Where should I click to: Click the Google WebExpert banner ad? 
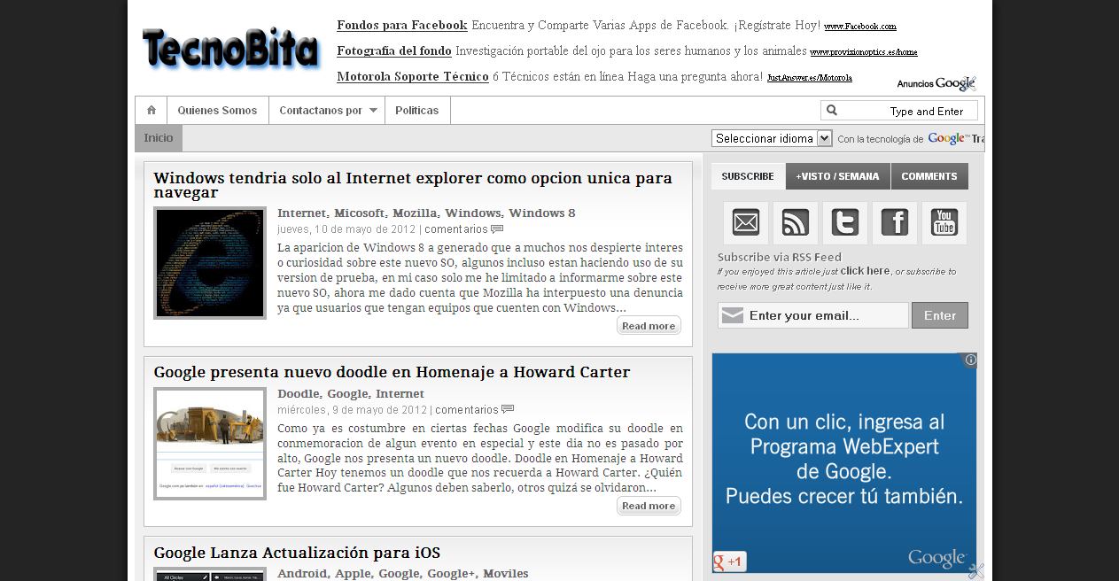point(844,463)
